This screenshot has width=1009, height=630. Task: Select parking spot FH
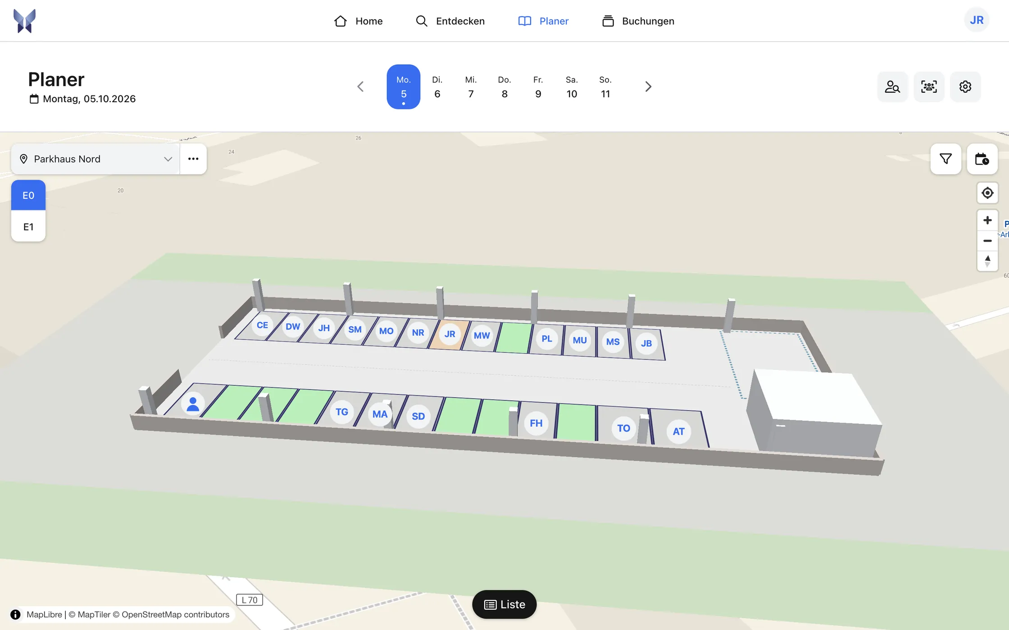coord(536,423)
